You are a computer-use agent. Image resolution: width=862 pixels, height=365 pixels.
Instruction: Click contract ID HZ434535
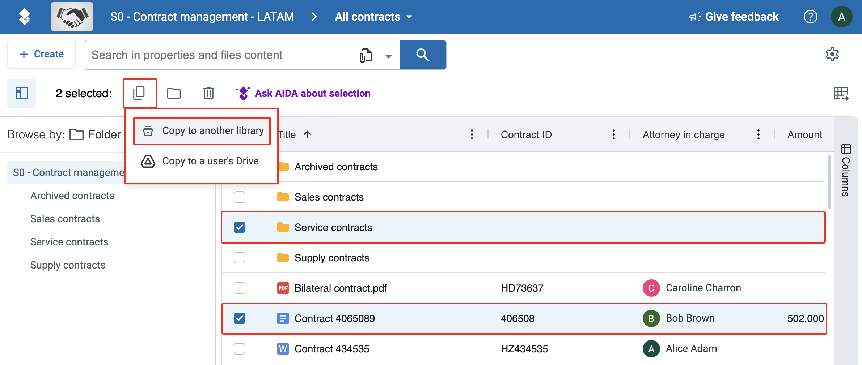click(x=524, y=349)
